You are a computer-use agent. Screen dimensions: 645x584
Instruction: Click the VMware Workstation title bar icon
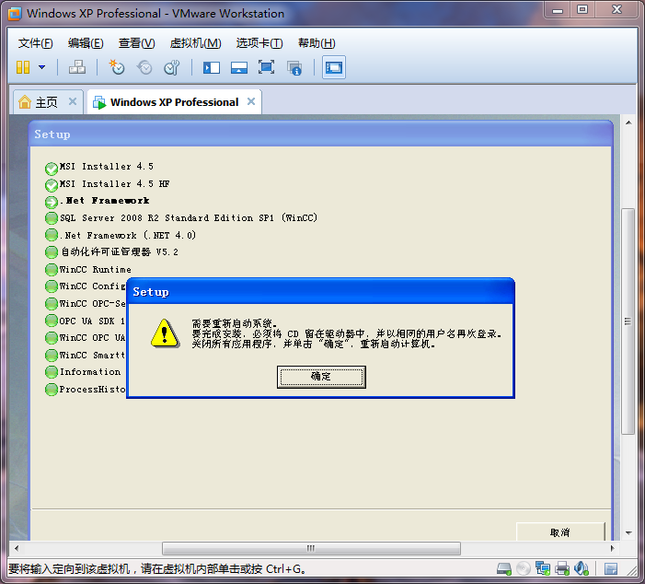point(15,14)
